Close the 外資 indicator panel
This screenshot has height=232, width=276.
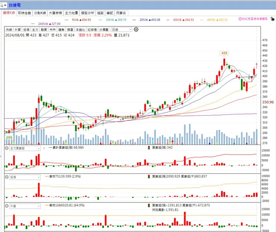[7, 206]
